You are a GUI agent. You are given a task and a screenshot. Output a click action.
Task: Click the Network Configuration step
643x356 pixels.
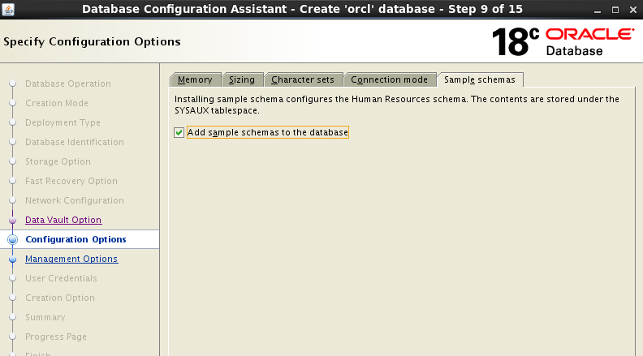tap(75, 200)
